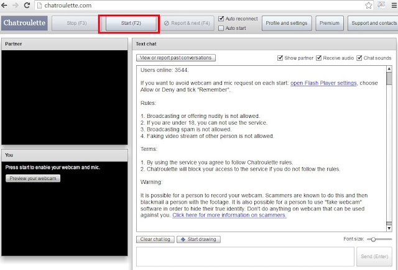
Task: Click Report & next (F4)
Action: click(187, 23)
